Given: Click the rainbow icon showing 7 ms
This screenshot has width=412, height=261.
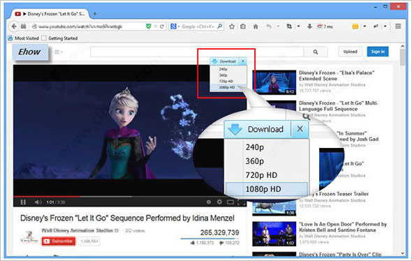Looking at the screenshot, I should [x=325, y=27].
